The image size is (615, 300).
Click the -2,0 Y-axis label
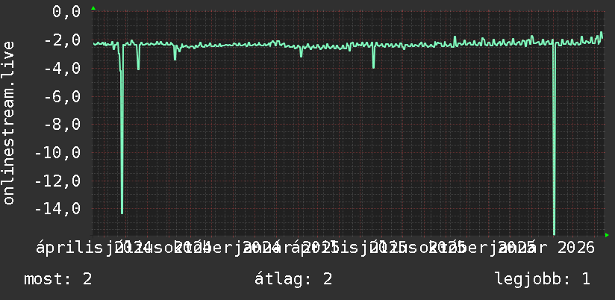point(62,40)
